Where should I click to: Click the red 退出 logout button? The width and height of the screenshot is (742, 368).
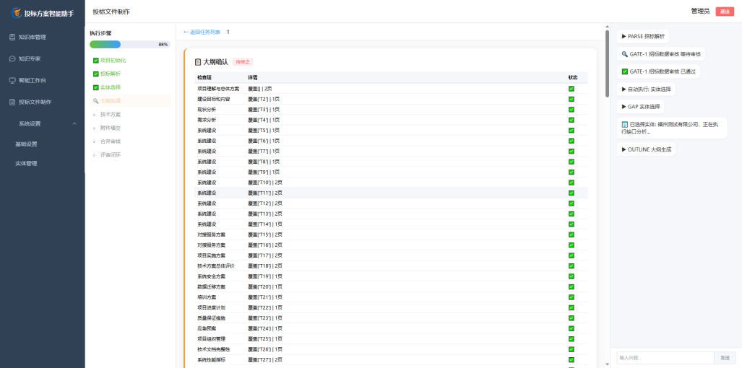pyautogui.click(x=725, y=12)
